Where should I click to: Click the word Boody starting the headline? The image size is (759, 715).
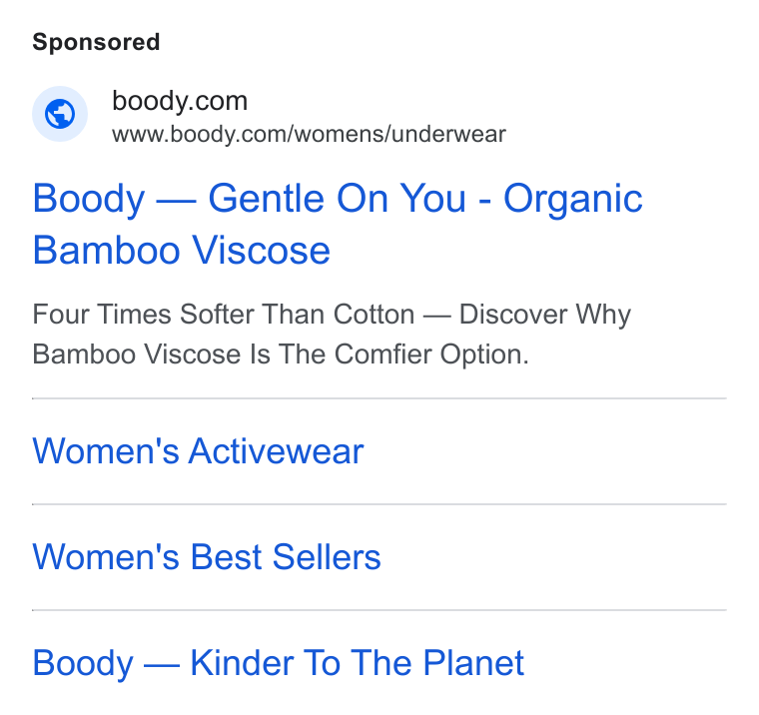click(x=89, y=201)
